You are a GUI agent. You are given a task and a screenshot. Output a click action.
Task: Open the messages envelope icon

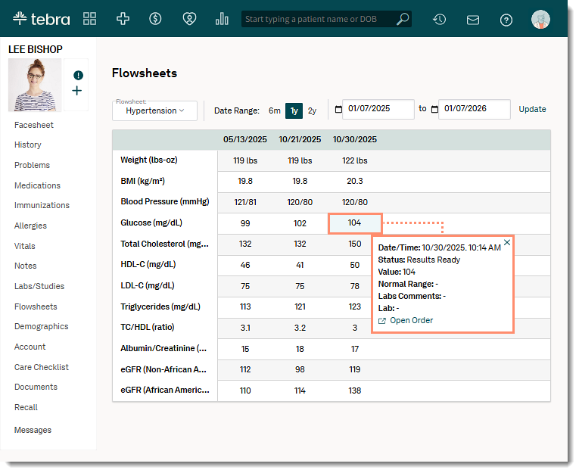coord(473,20)
